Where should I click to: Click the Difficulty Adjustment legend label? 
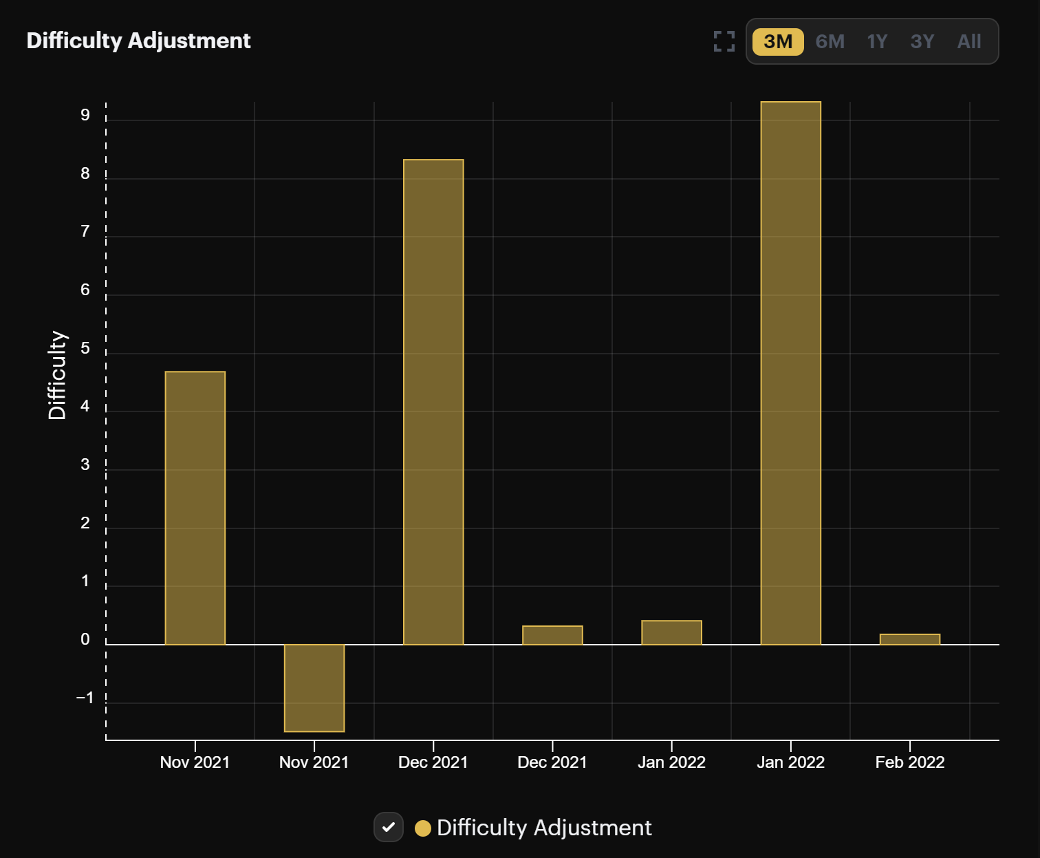pyautogui.click(x=544, y=828)
